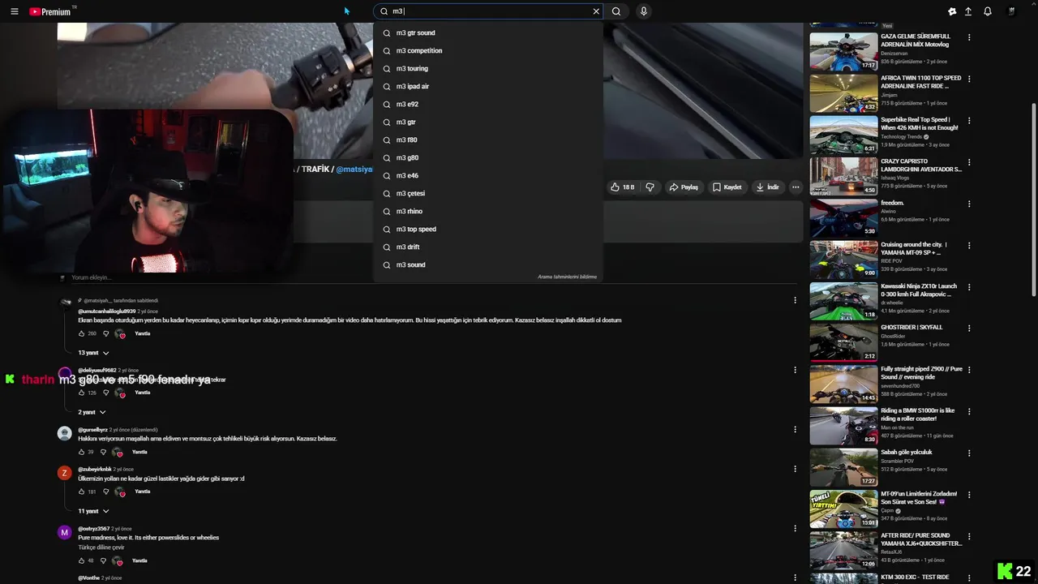Viewport: 1038px width, 584px height.
Task: Open options for freedom. video
Action: [969, 203]
